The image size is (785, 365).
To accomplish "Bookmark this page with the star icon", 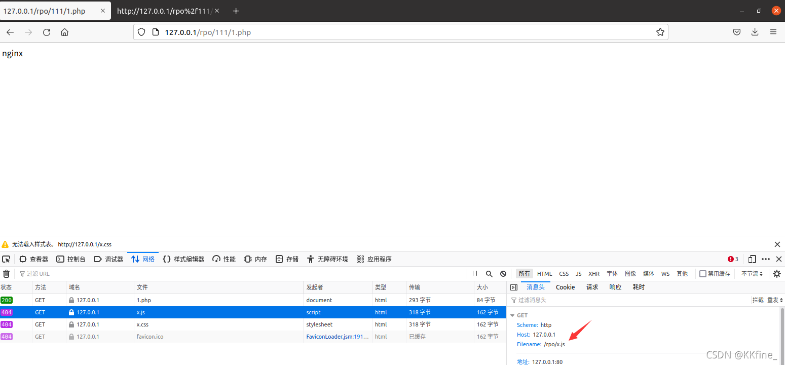I will click(x=660, y=32).
